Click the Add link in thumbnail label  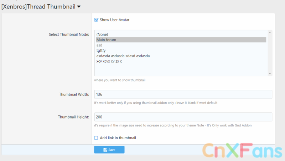click(x=118, y=138)
